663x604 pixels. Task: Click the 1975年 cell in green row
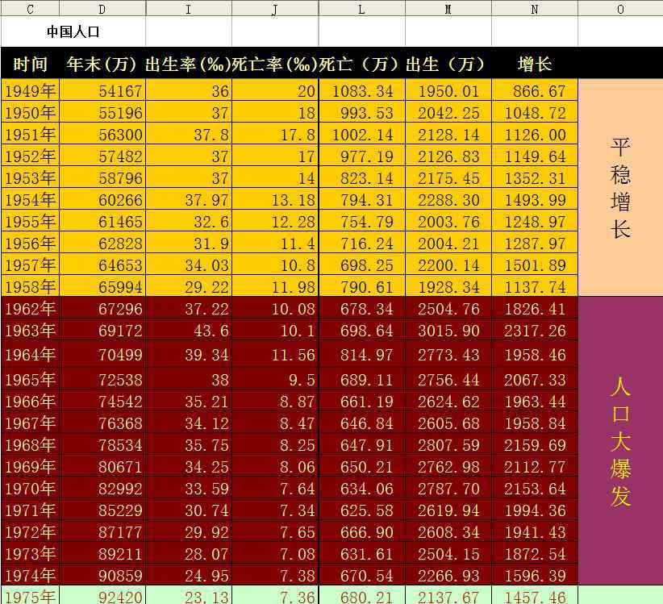pos(31,596)
